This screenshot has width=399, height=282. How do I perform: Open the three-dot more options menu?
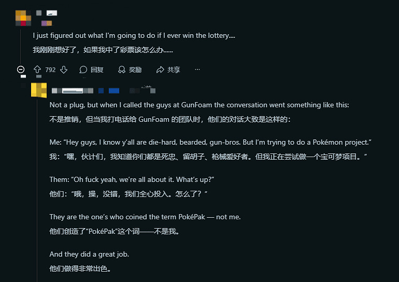pos(197,69)
